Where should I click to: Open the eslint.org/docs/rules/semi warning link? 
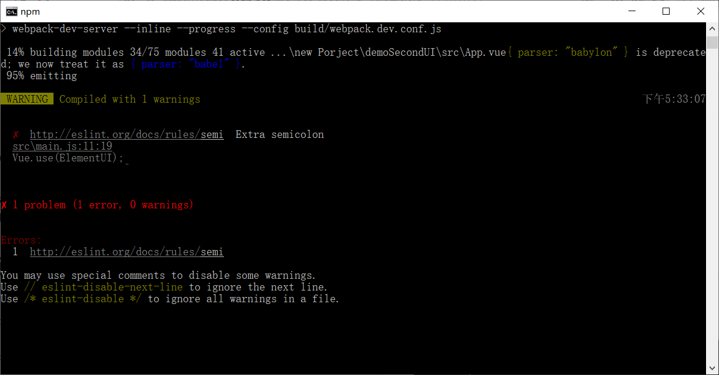[127, 134]
